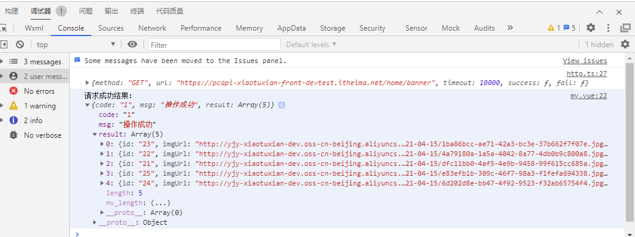This screenshot has height=237, width=635.
Task: Open console settings gear beside 1 hidden
Action: tap(625, 44)
